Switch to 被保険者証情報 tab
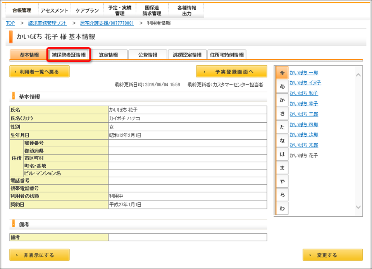The width and height of the screenshot is (372, 269). click(x=69, y=55)
